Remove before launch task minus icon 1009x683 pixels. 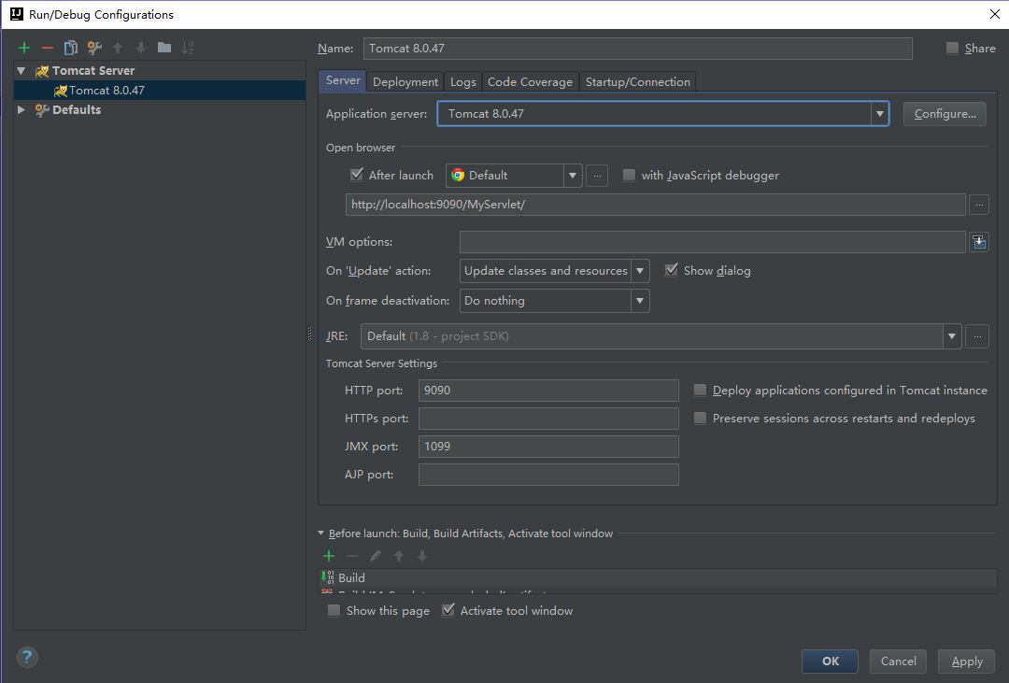[352, 556]
